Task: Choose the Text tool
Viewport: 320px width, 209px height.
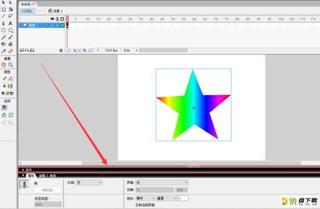Action: [x=10, y=24]
